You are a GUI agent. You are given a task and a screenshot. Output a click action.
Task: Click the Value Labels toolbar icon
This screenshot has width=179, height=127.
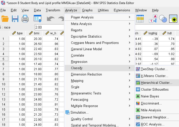tap(153, 19)
